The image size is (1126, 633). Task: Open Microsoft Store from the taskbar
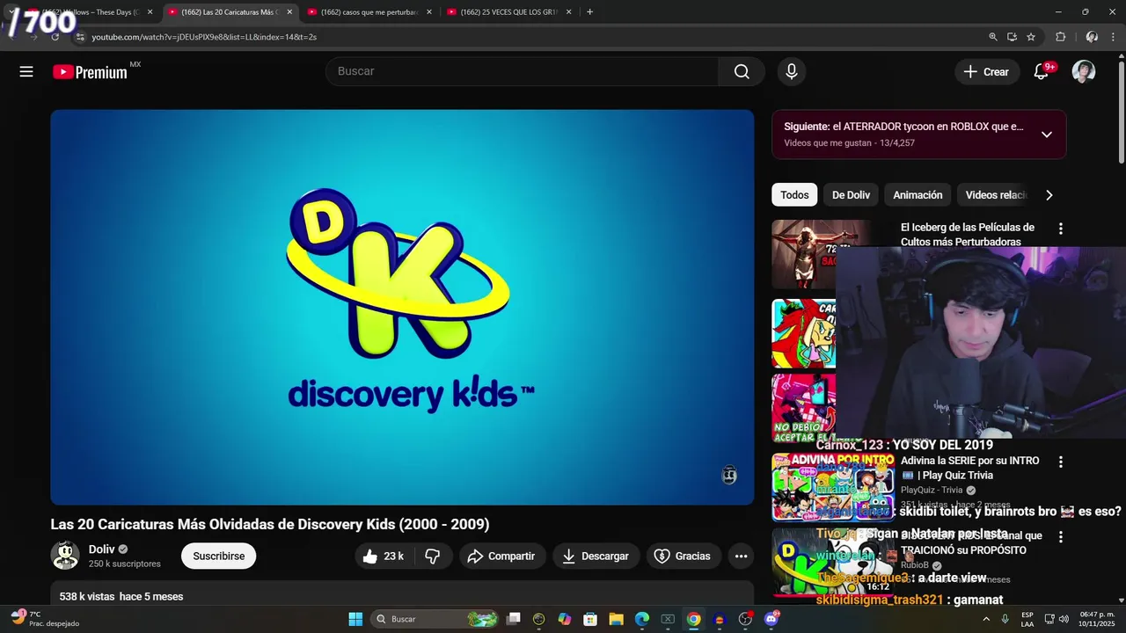[x=590, y=619]
